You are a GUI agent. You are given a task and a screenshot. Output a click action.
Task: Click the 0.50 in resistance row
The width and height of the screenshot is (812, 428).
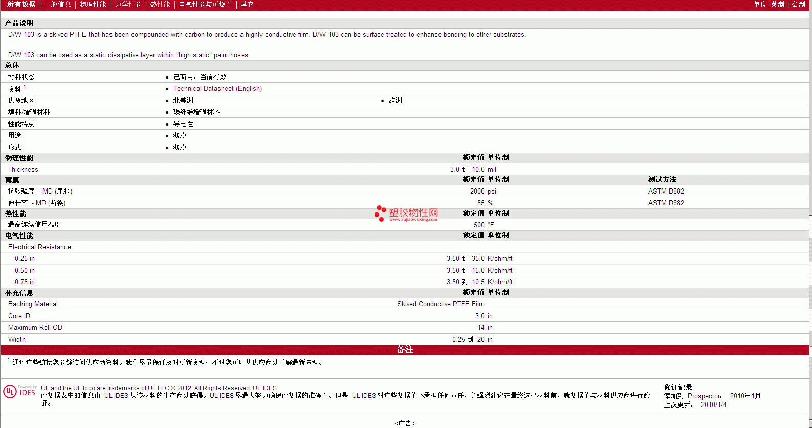pyautogui.click(x=405, y=271)
